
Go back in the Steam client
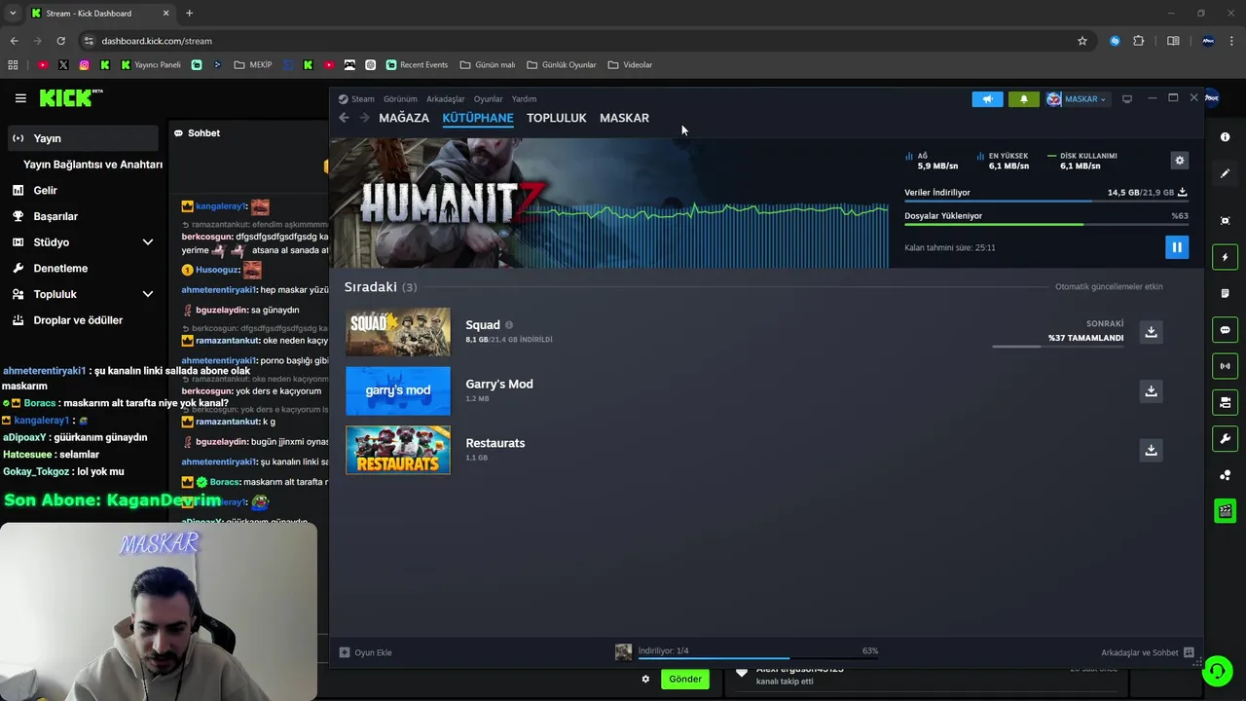click(344, 118)
